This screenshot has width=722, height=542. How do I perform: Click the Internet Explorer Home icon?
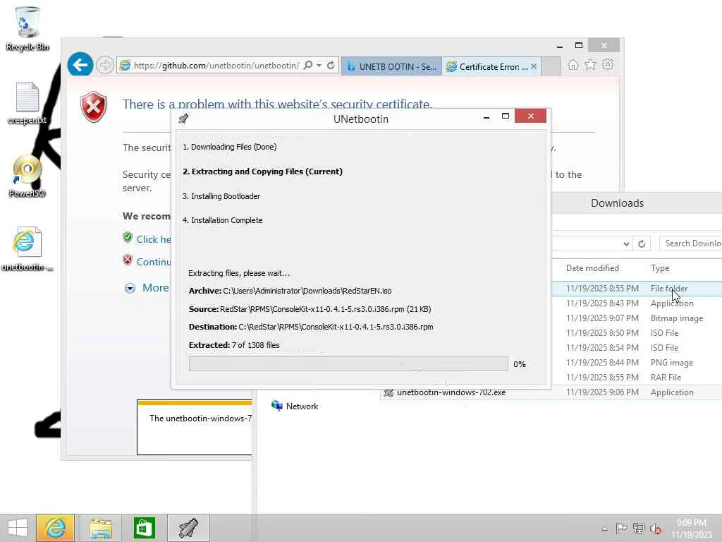(573, 65)
